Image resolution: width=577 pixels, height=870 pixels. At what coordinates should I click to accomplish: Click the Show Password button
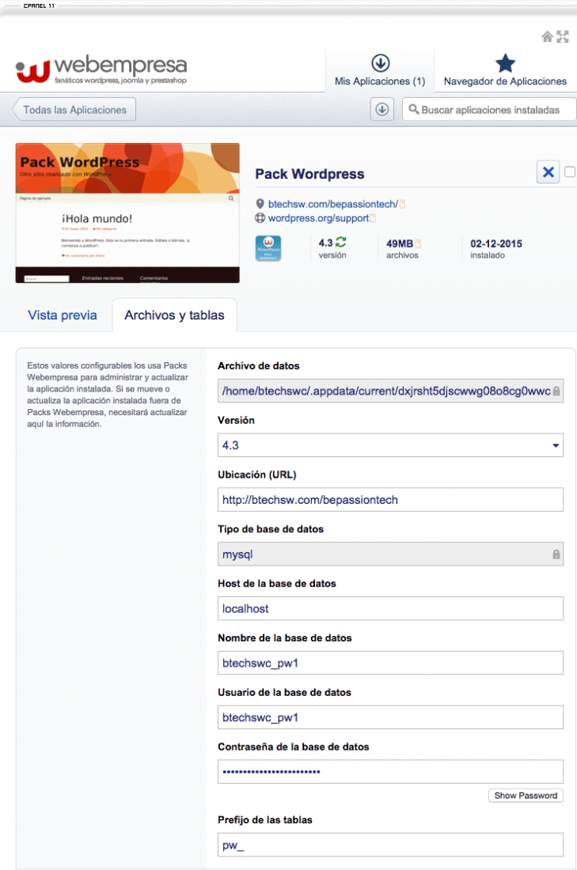(526, 795)
